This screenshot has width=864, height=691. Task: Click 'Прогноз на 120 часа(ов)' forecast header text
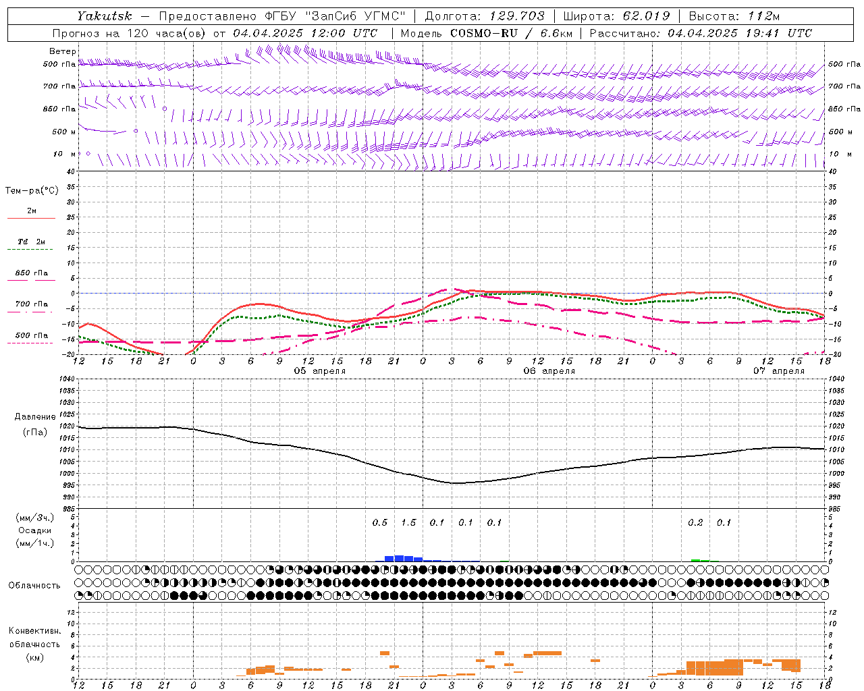130,33
